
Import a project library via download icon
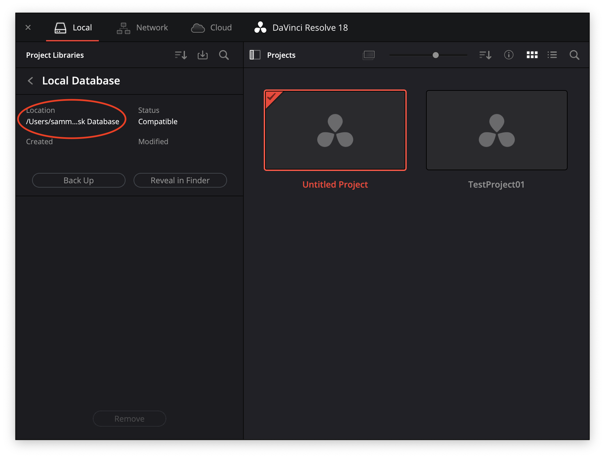click(x=203, y=55)
